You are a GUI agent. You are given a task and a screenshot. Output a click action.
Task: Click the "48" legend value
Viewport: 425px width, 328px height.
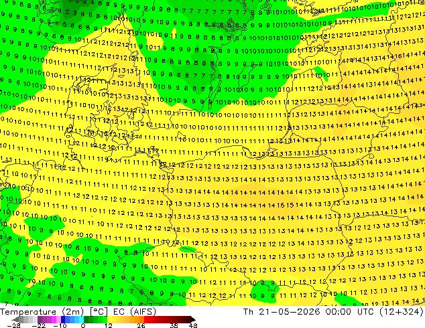(193, 325)
